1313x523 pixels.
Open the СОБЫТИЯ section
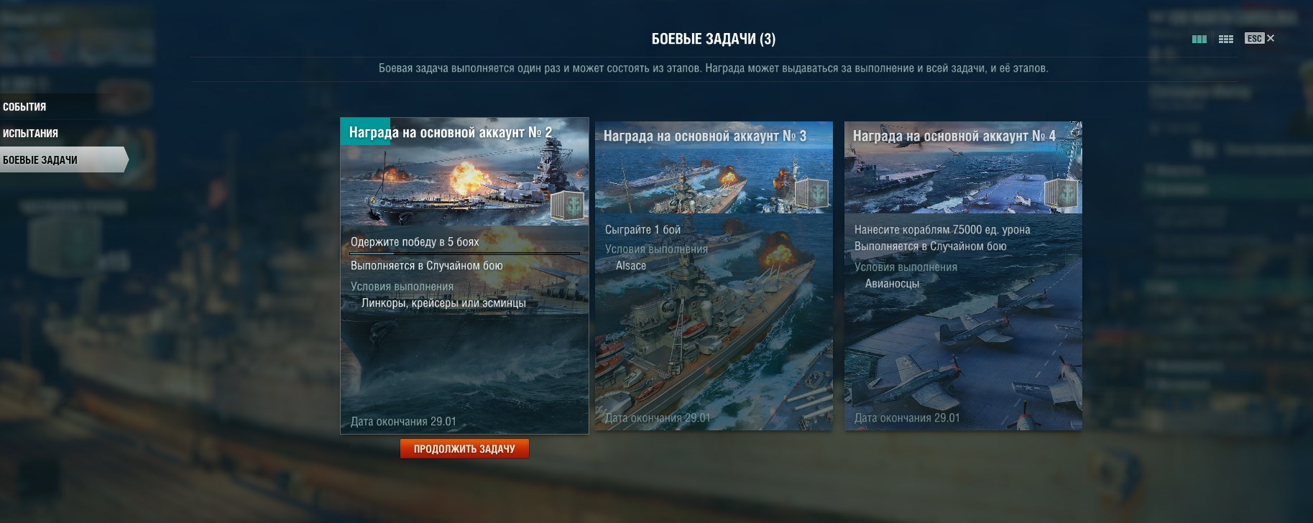24,106
